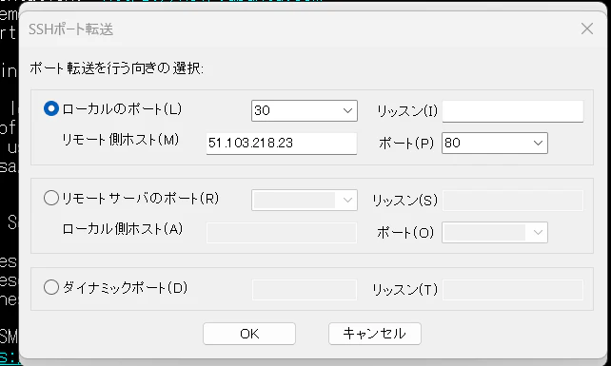Click the ポート転送を行う向きの選択 label

[116, 68]
